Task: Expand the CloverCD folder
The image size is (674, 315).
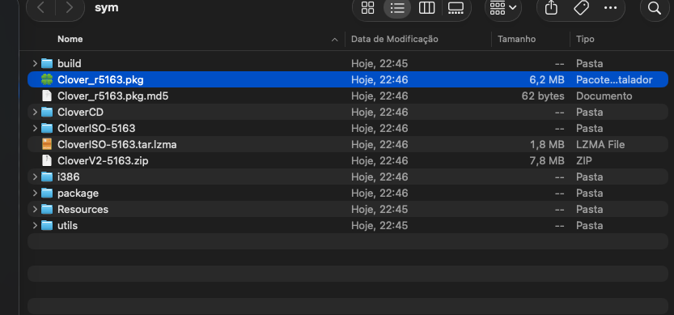Action: (35, 113)
